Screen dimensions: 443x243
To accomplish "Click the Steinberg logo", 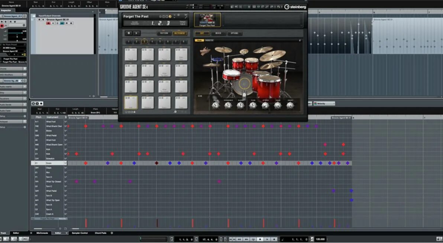I will (x=295, y=7).
